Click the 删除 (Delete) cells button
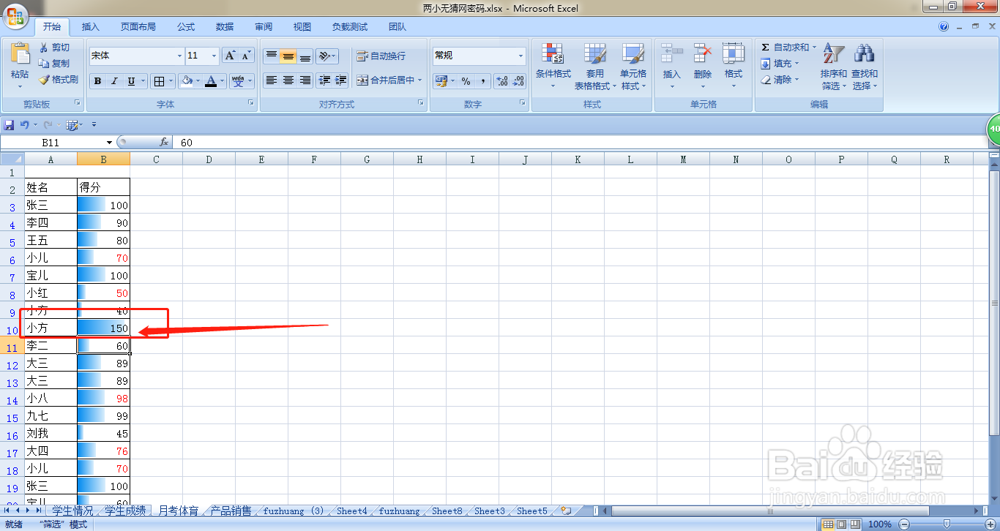This screenshot has height=531, width=1000. point(703,67)
